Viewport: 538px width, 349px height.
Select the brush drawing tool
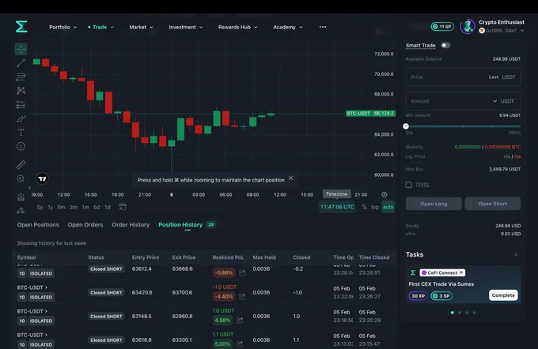pos(21,119)
